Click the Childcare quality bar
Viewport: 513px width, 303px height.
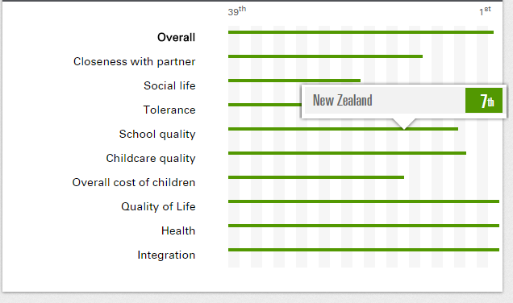click(347, 153)
